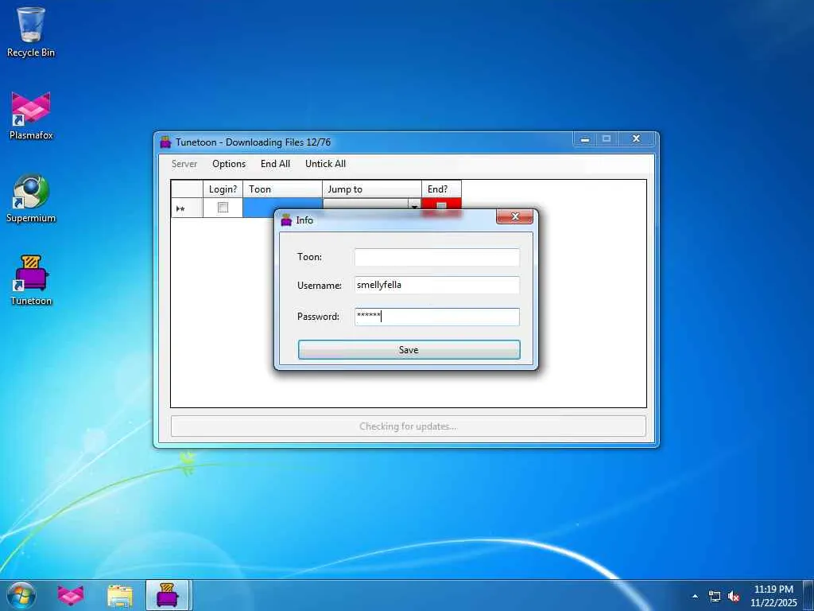Open the Windows Start menu orb
Image resolution: width=814 pixels, height=611 pixels.
(x=21, y=595)
